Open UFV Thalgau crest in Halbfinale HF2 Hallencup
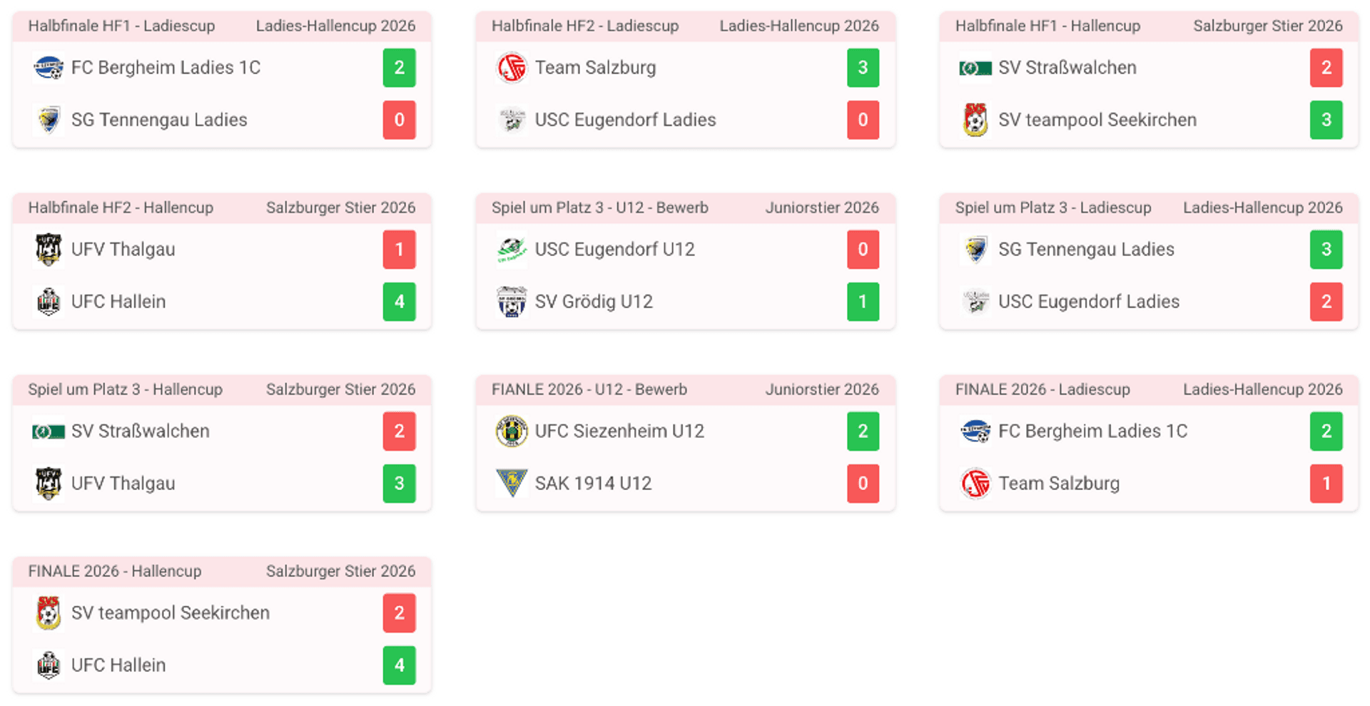Viewport: 1370px width, 706px height. pyautogui.click(x=49, y=250)
